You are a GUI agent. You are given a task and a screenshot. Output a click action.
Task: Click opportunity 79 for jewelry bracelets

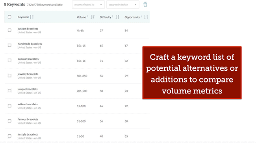[x=126, y=76]
